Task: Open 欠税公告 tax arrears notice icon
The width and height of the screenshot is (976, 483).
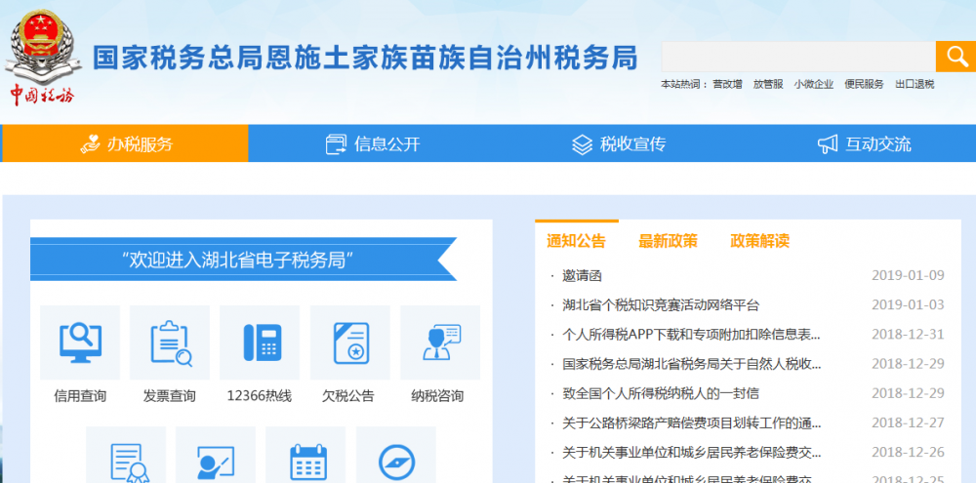Action: pos(349,343)
